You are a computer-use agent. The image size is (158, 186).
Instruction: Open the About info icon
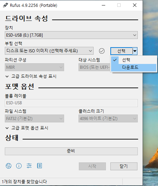pos(19,166)
